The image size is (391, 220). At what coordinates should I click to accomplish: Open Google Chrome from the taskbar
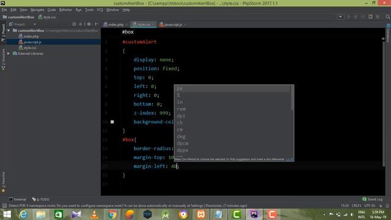[x=112, y=215]
